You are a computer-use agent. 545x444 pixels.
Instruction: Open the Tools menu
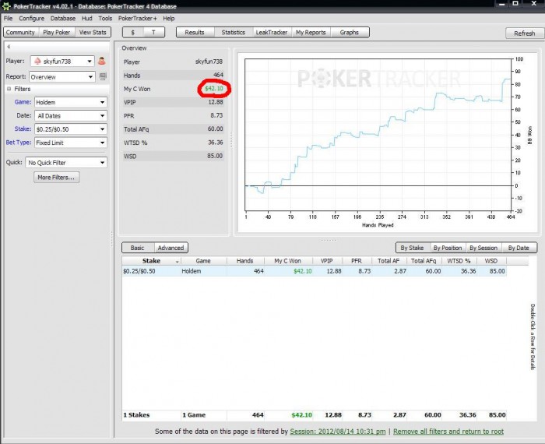(105, 19)
